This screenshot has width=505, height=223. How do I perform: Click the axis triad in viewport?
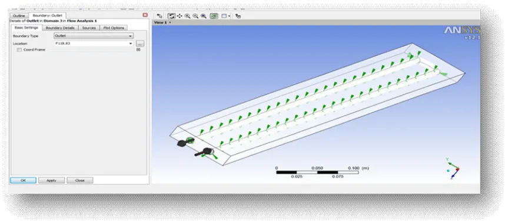click(452, 168)
